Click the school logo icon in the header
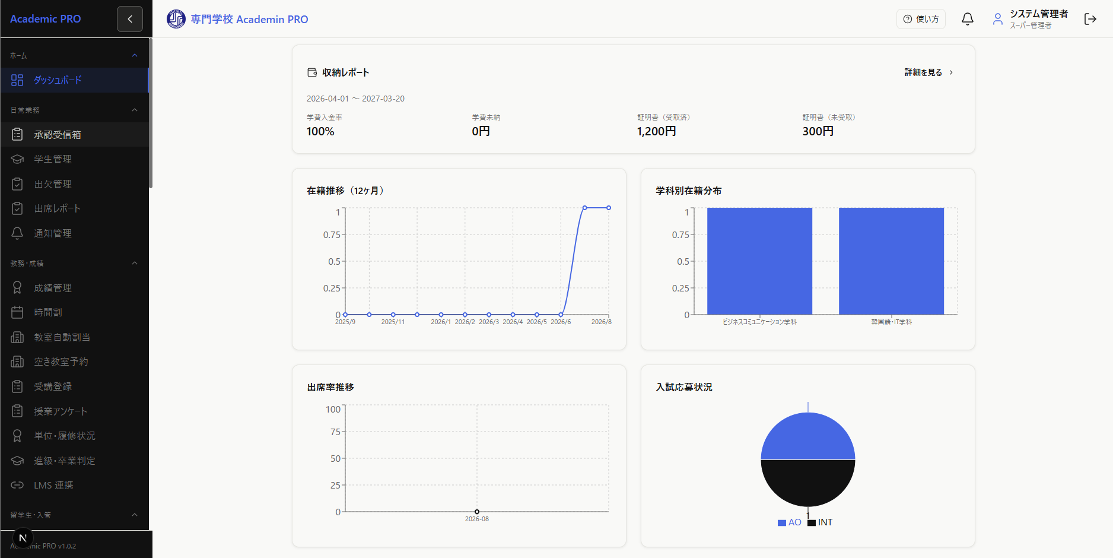This screenshot has width=1113, height=558. (176, 19)
